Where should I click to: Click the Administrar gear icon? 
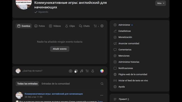pos(115,25)
